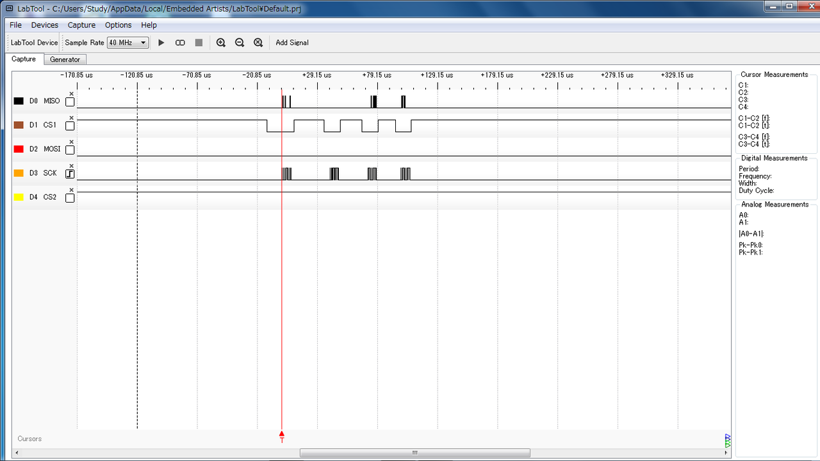Click the CS2 signal name label
This screenshot has height=461, width=820.
pos(50,197)
